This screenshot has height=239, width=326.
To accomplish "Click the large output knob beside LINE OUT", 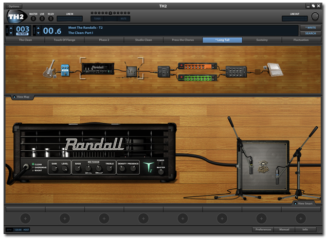I will [x=315, y=16].
